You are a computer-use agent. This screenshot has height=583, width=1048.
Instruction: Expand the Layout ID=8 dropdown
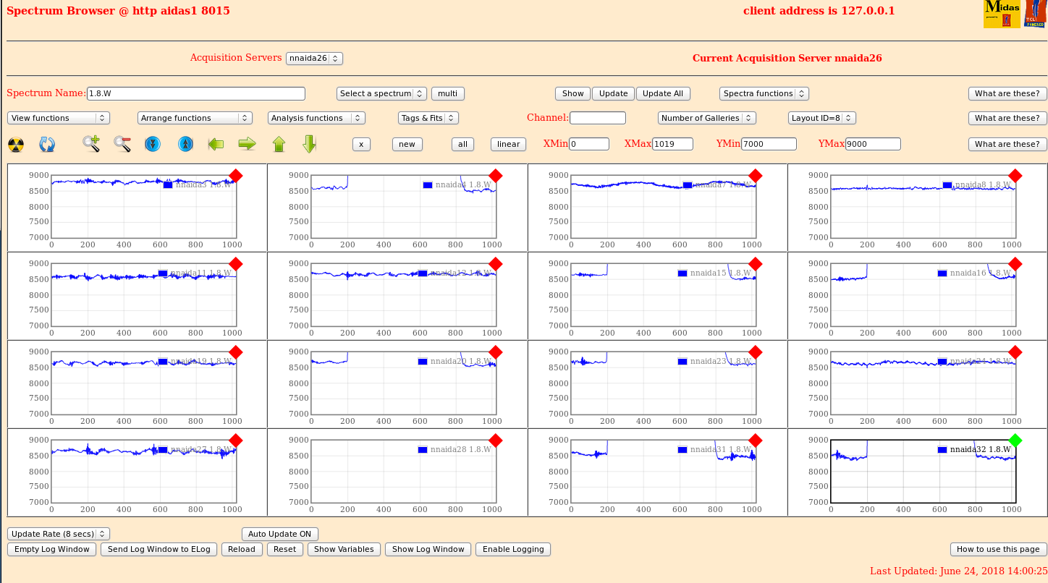822,118
